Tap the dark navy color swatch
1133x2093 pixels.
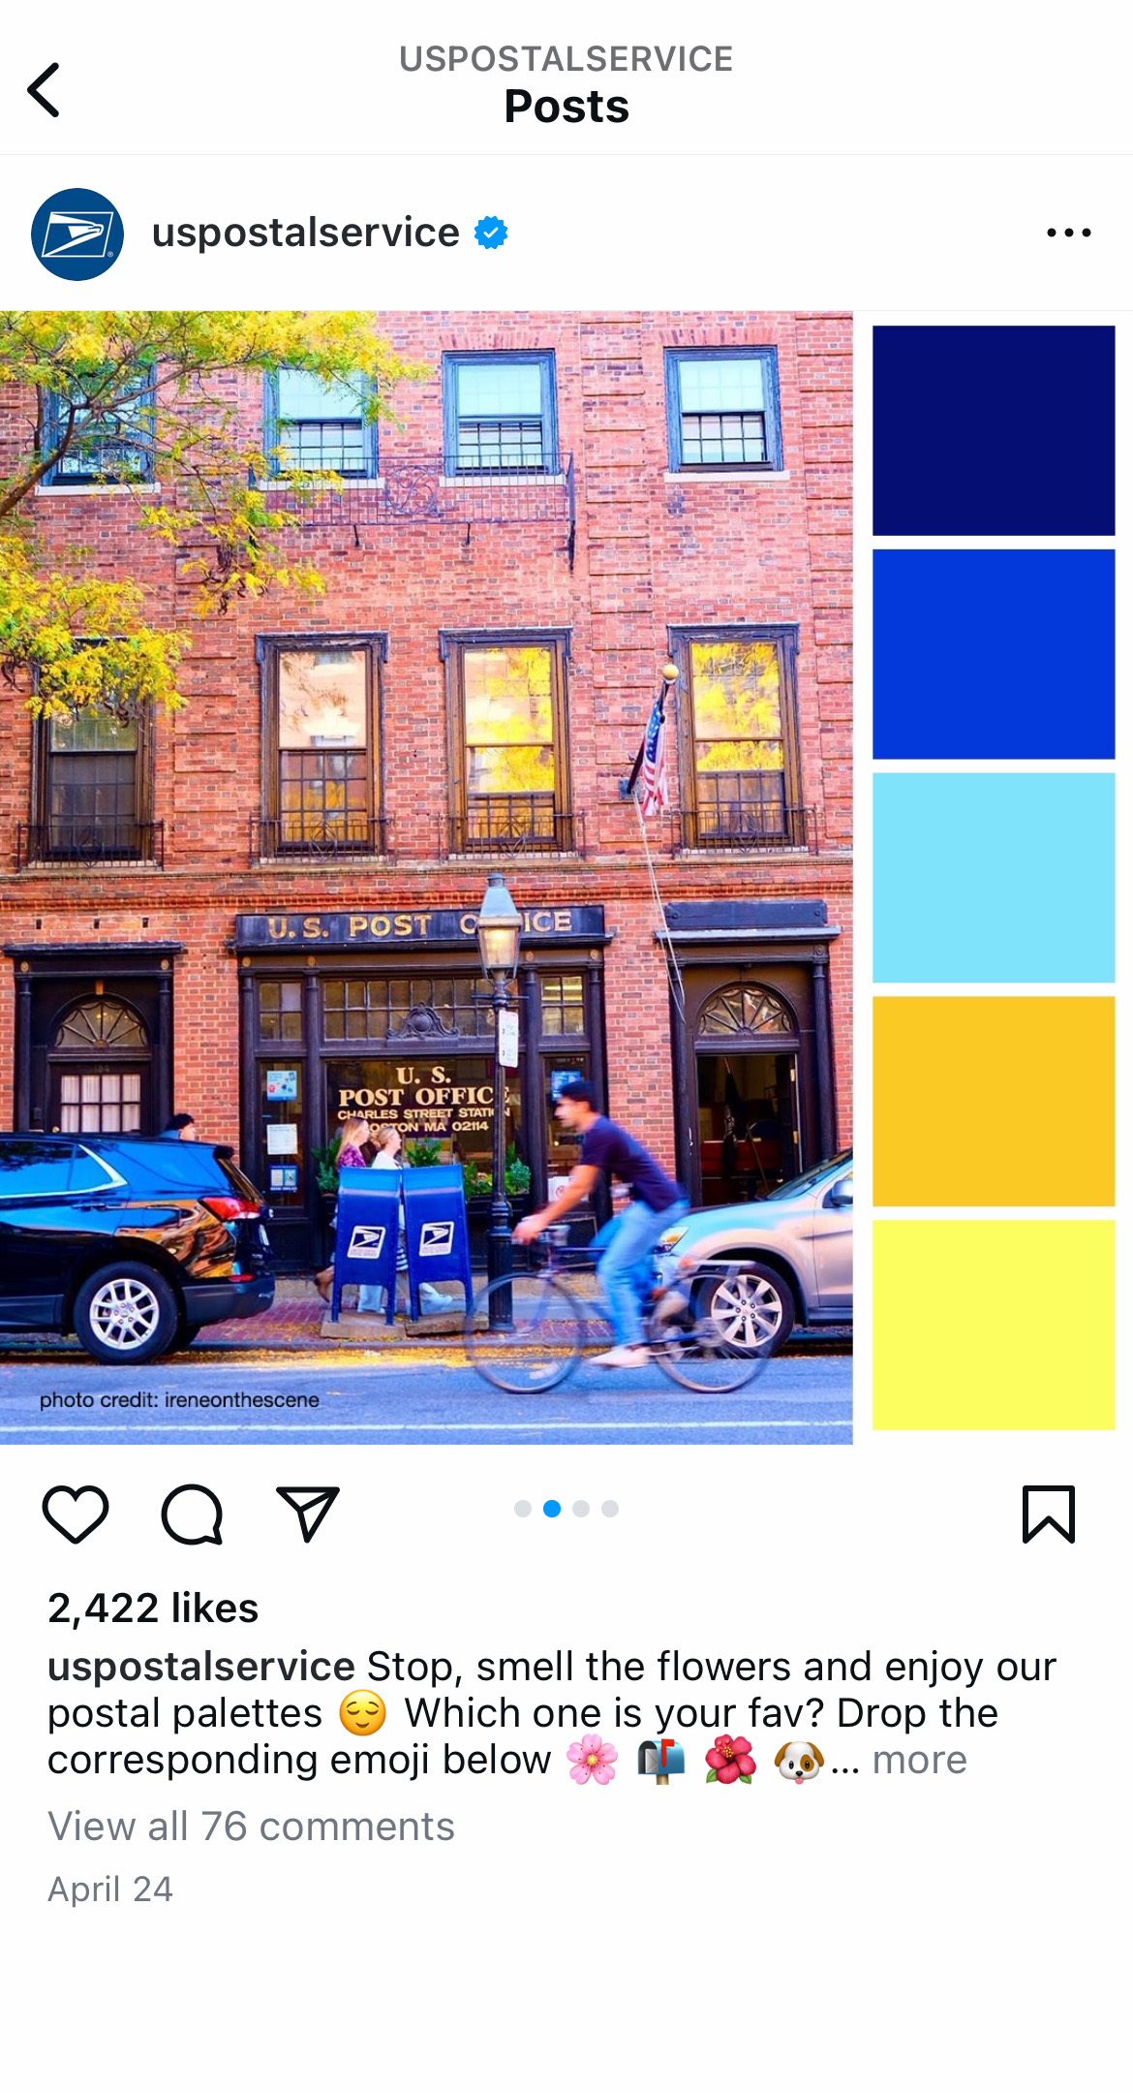coord(994,430)
